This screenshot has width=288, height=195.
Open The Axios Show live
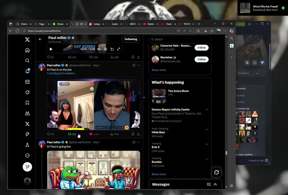point(180,96)
